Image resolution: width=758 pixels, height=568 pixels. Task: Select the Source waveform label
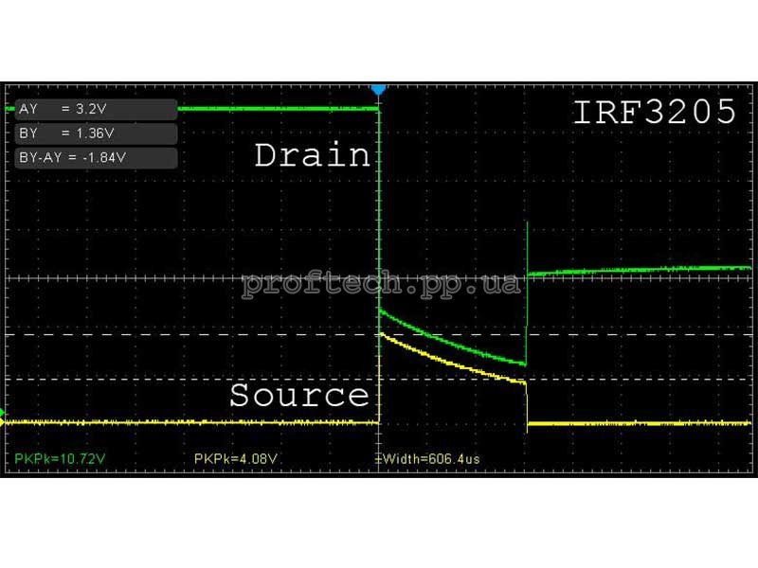click(x=299, y=395)
